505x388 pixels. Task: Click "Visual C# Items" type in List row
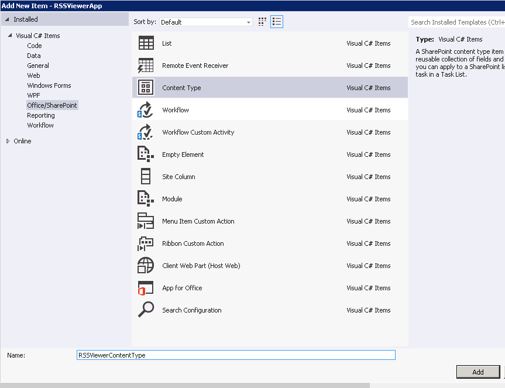(369, 43)
